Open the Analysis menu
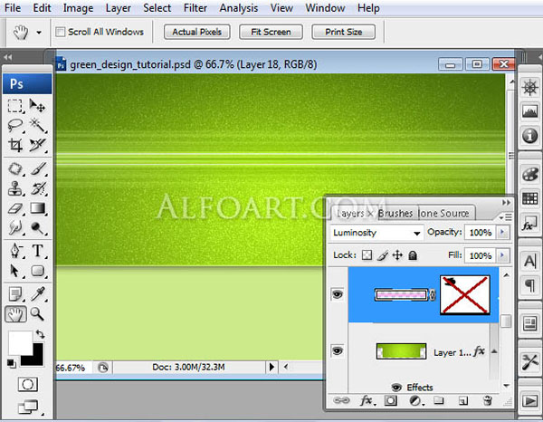The image size is (543, 422). (239, 8)
